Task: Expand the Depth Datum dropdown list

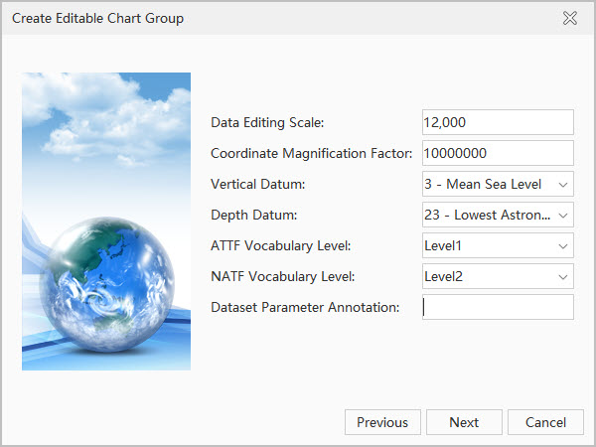Action: (498, 216)
